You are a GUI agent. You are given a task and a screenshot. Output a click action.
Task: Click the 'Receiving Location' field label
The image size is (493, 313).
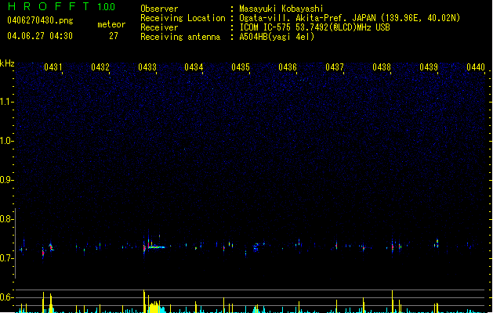[x=183, y=18]
